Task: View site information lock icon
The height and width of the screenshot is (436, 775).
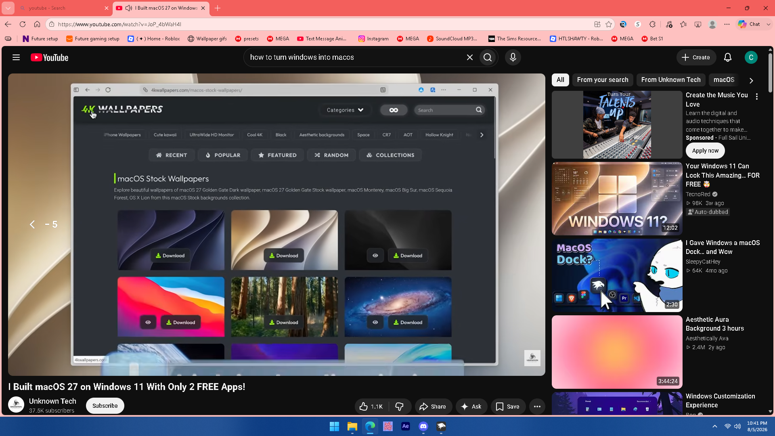Action: coord(51,24)
